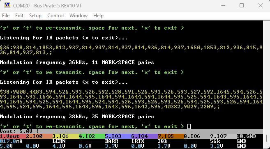This screenshot has height=149, width=270.
Task: Click the 5.IO3 blue pin label
Action: (x=118, y=136)
